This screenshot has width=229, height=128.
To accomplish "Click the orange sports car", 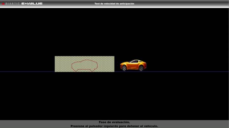I will click(x=133, y=65).
